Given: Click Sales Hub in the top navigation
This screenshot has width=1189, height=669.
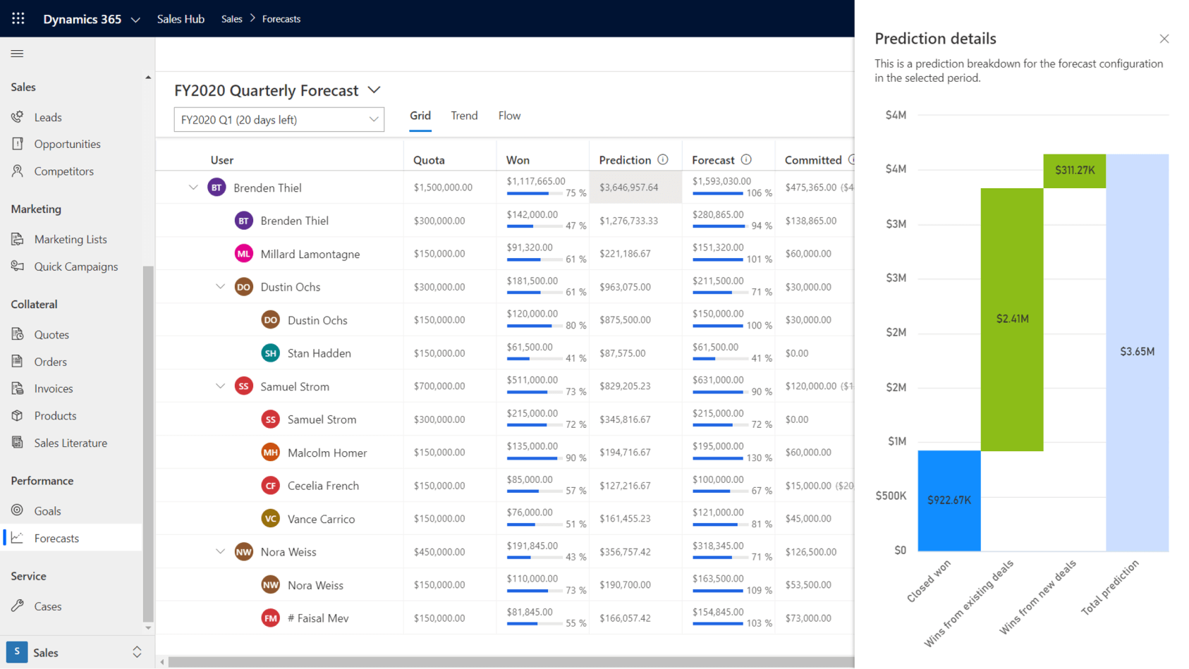Looking at the screenshot, I should point(181,18).
